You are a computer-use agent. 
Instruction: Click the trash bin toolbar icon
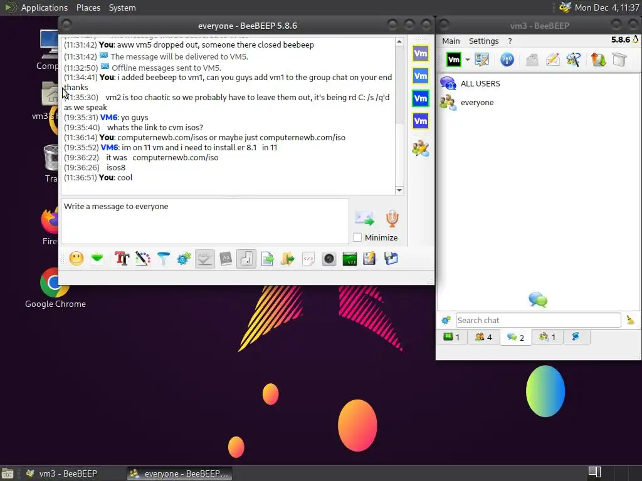[619, 59]
